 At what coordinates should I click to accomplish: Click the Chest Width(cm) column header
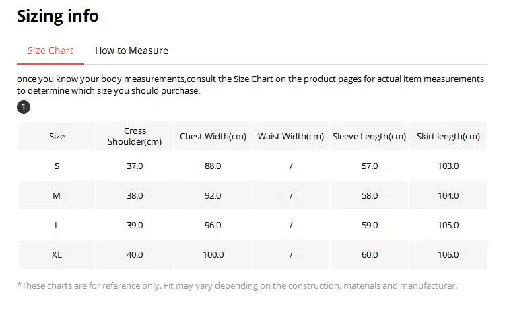[213, 137]
